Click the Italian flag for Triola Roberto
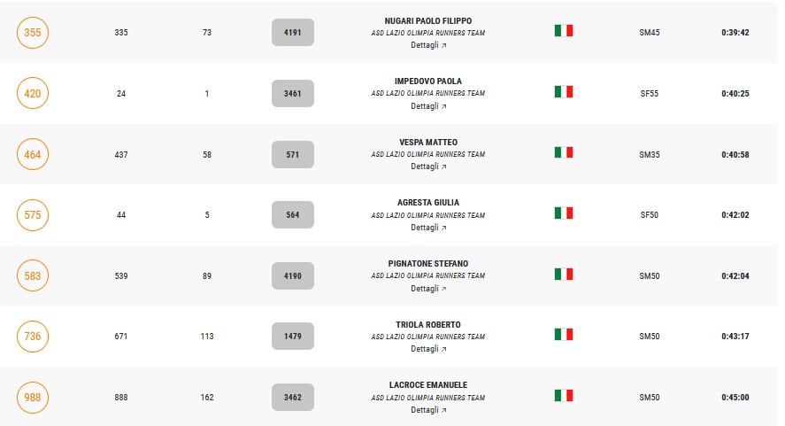 coord(564,334)
